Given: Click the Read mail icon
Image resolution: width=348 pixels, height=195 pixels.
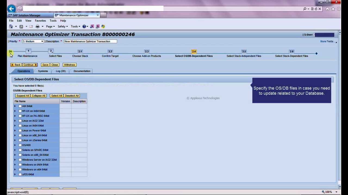Looking at the screenshot, I should (x=31, y=27).
